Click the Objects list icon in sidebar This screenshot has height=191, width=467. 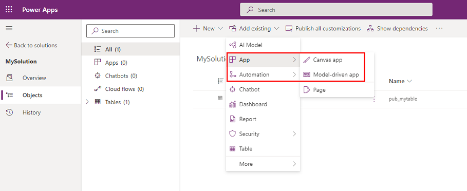click(x=10, y=95)
